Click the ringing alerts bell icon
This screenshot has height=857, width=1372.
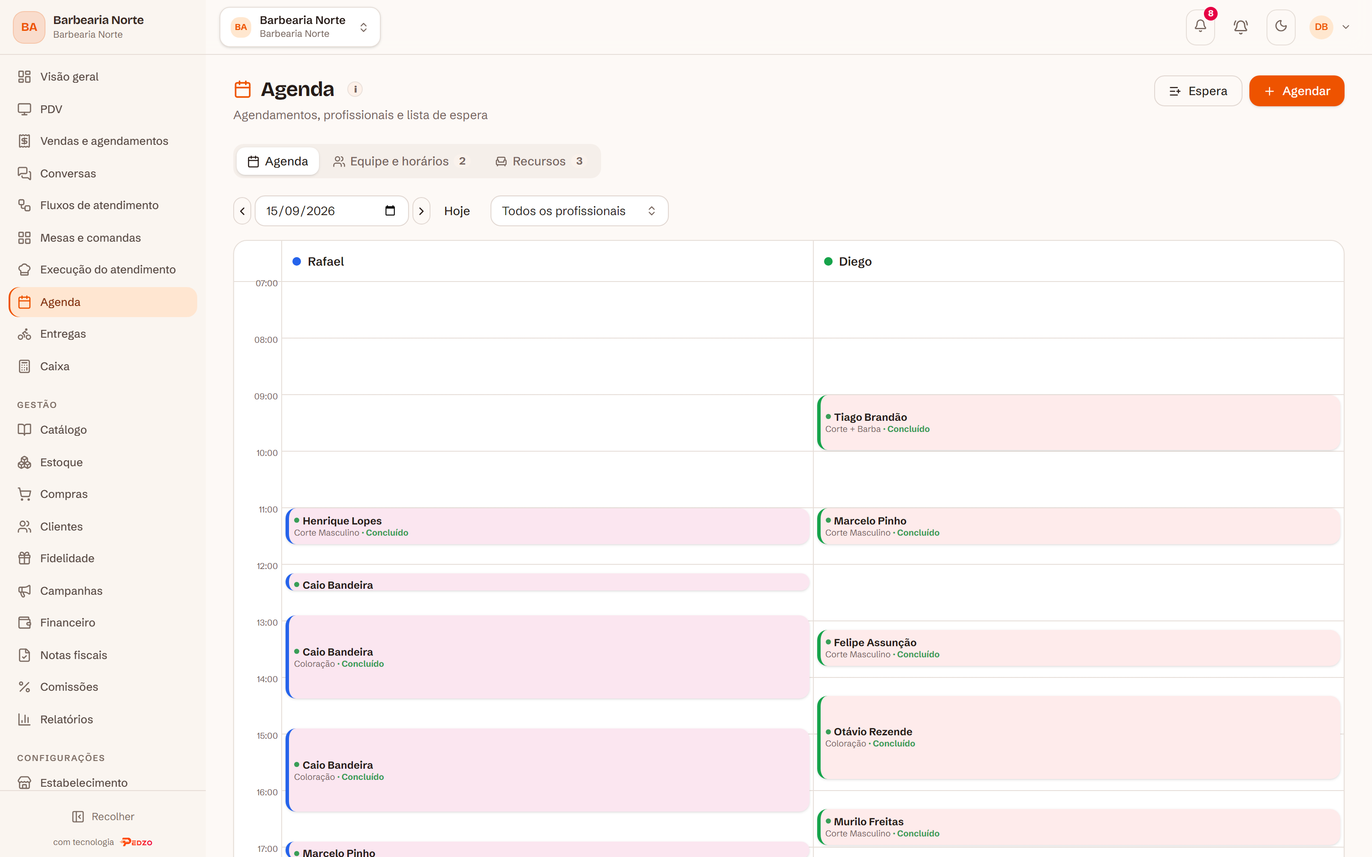pos(1240,27)
